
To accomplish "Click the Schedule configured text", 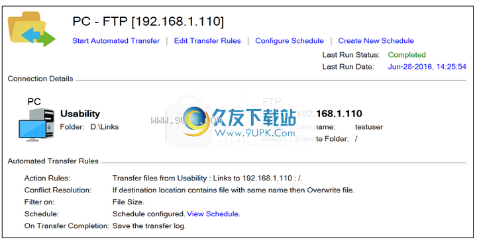I will [x=148, y=214].
